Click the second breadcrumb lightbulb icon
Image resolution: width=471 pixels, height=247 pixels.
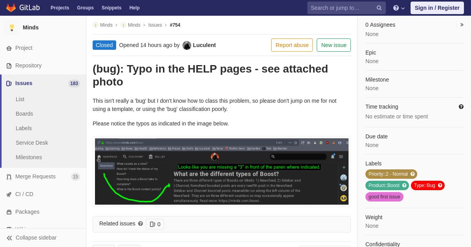point(123,25)
